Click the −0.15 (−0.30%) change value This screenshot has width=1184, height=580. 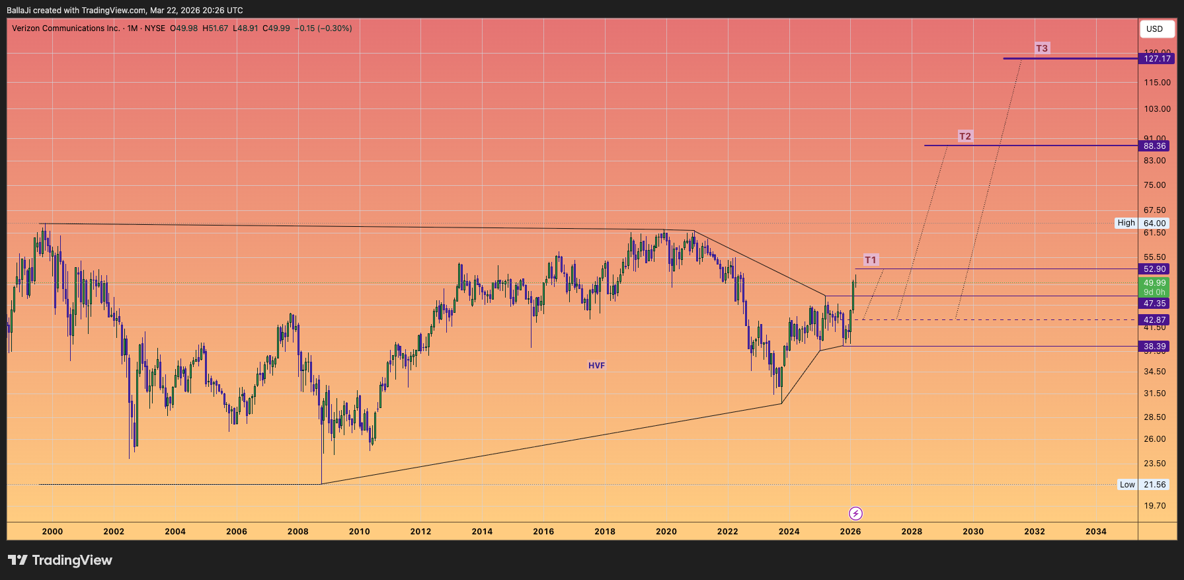(323, 28)
